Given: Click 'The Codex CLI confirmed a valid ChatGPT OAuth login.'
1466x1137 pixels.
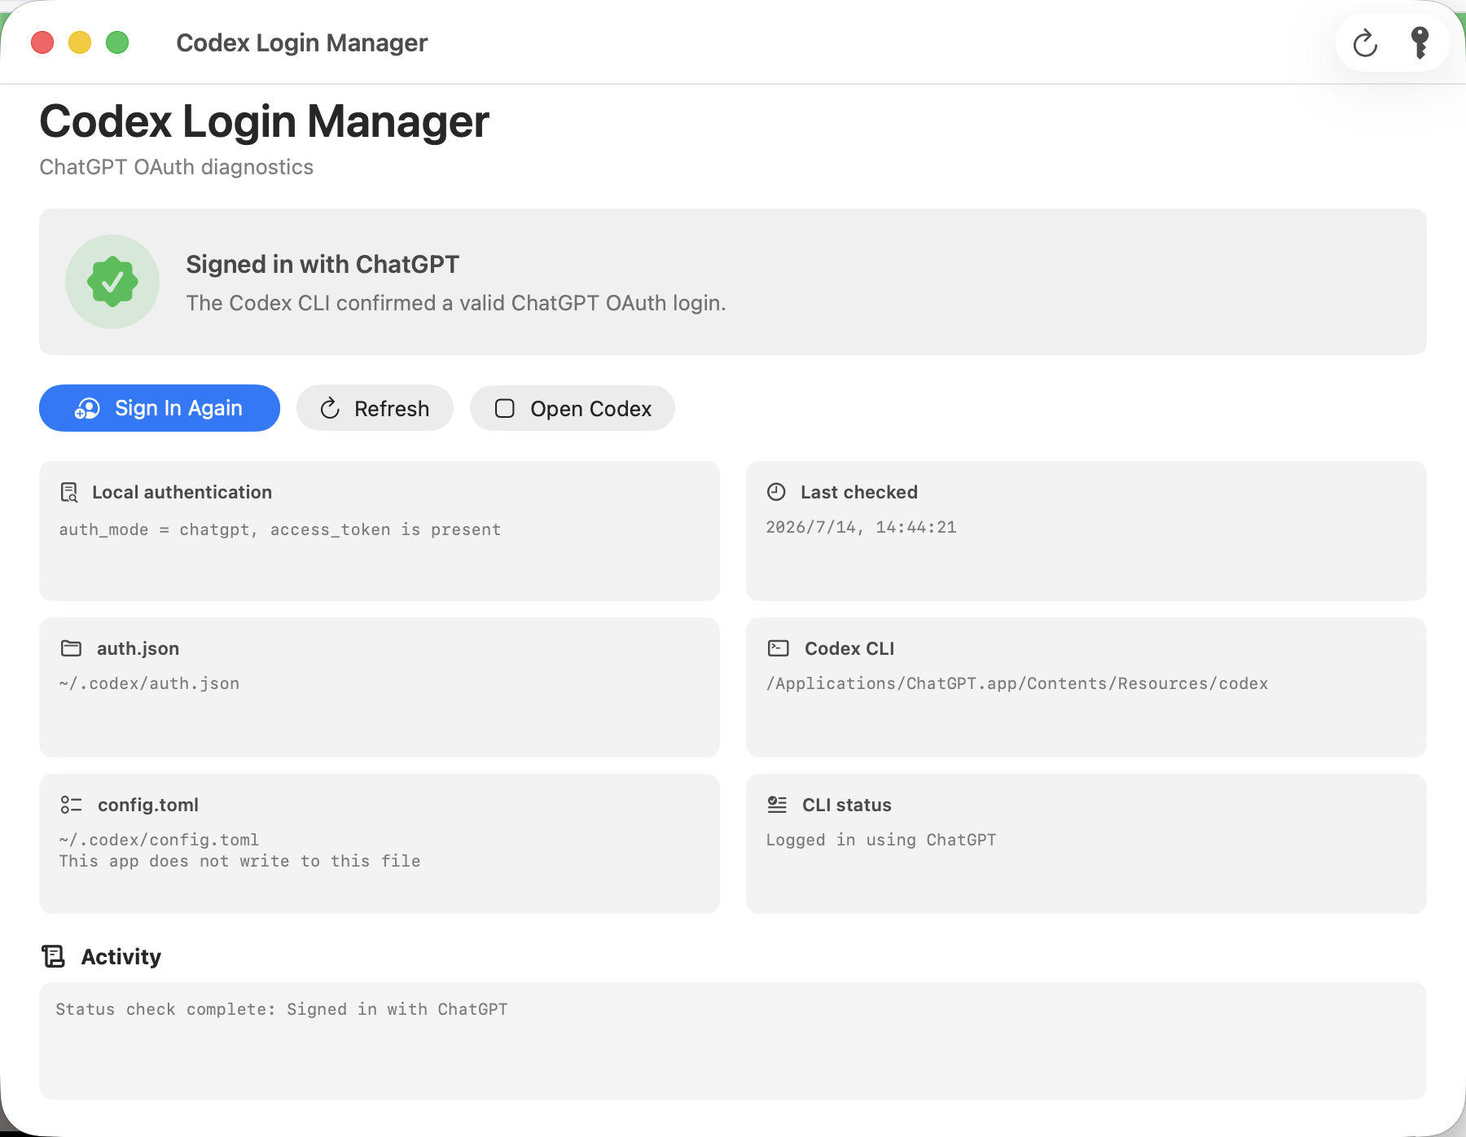Looking at the screenshot, I should point(456,303).
